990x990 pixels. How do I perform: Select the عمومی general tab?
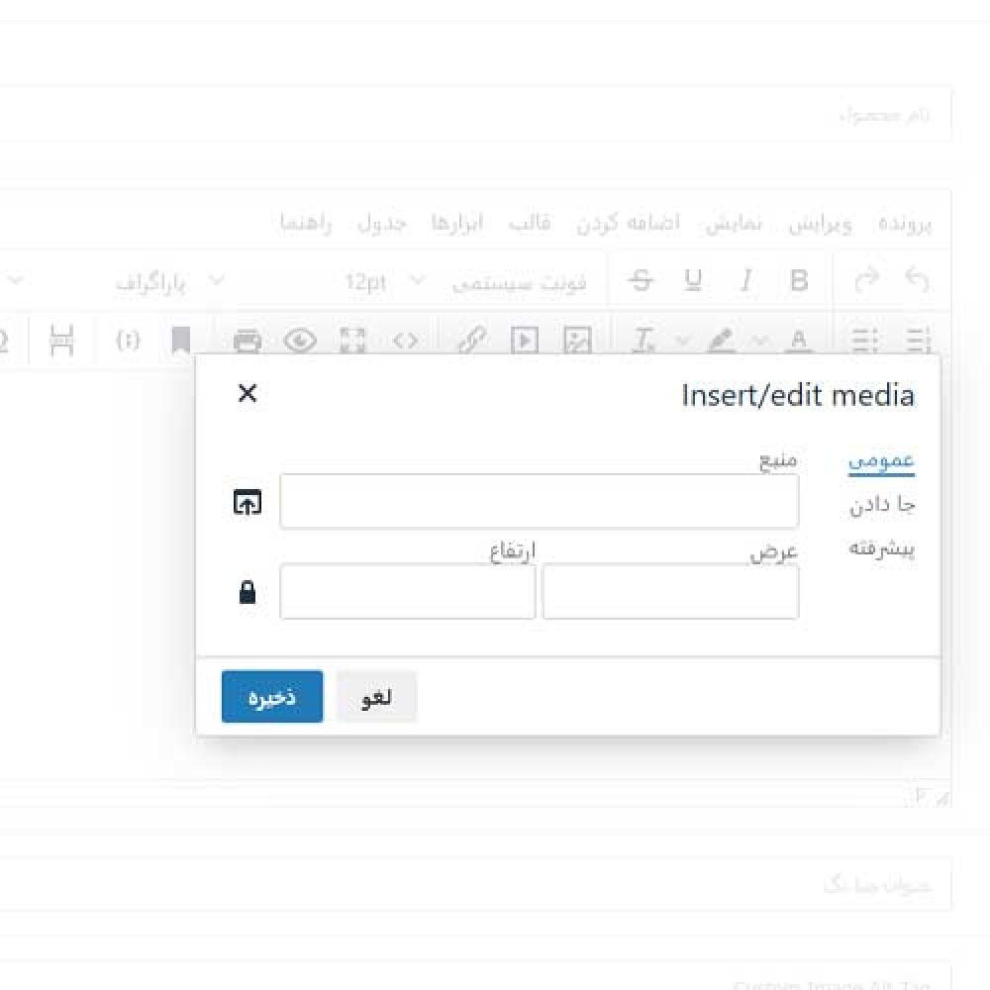881,461
